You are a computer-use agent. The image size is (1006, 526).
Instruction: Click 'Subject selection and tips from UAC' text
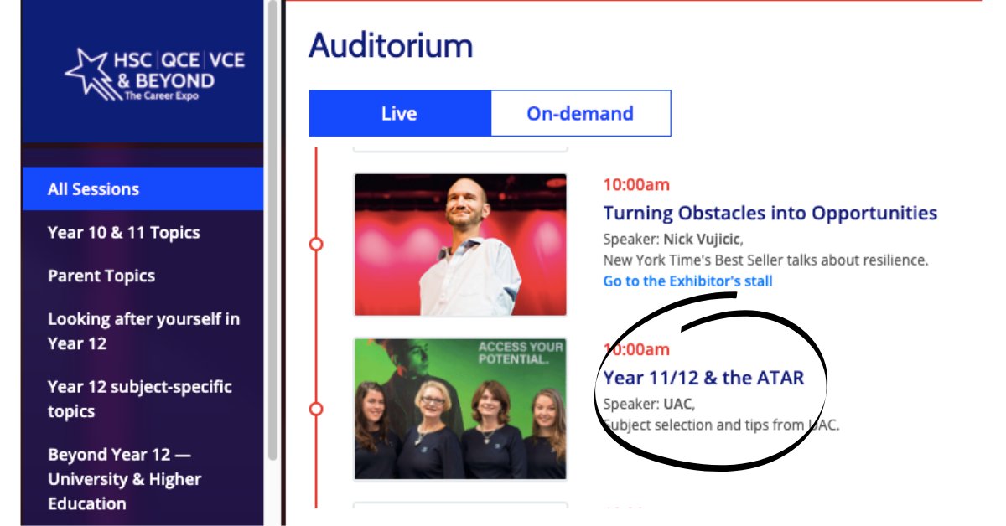pyautogui.click(x=721, y=425)
